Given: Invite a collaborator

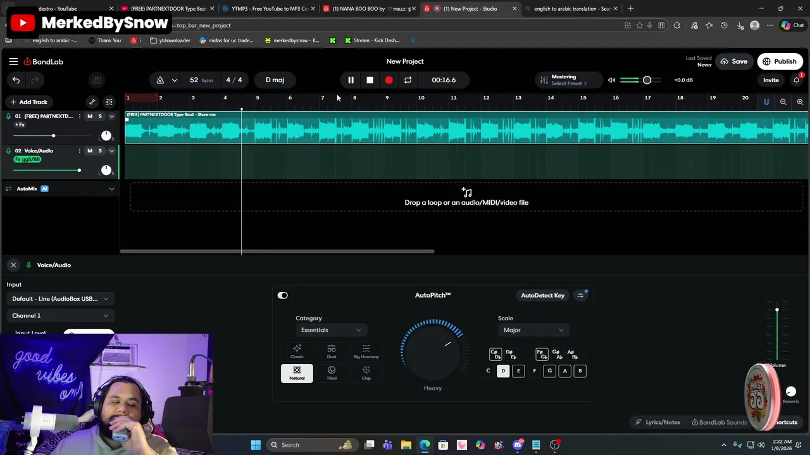Looking at the screenshot, I should click(x=771, y=80).
